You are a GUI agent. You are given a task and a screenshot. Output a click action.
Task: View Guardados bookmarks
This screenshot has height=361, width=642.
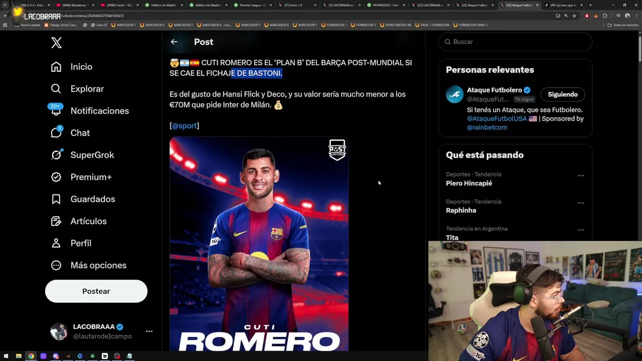point(83,199)
